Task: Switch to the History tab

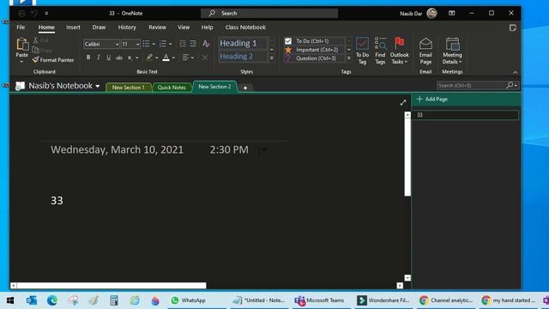Action: pos(127,27)
